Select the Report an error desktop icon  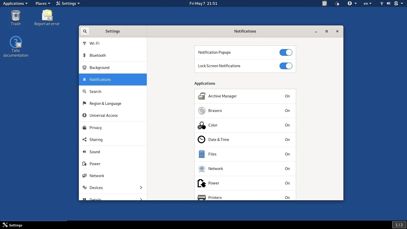click(x=47, y=18)
